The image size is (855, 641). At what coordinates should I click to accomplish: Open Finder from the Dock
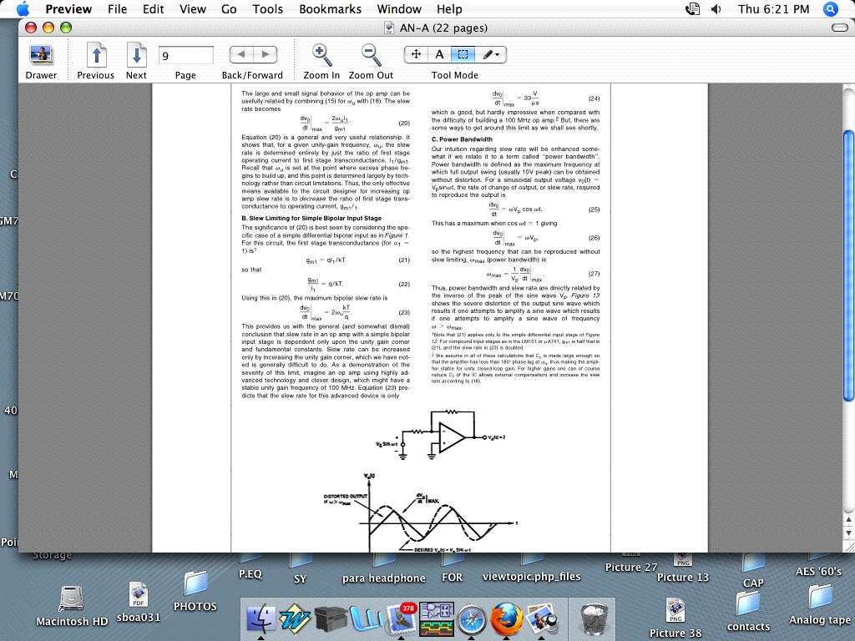(x=261, y=618)
